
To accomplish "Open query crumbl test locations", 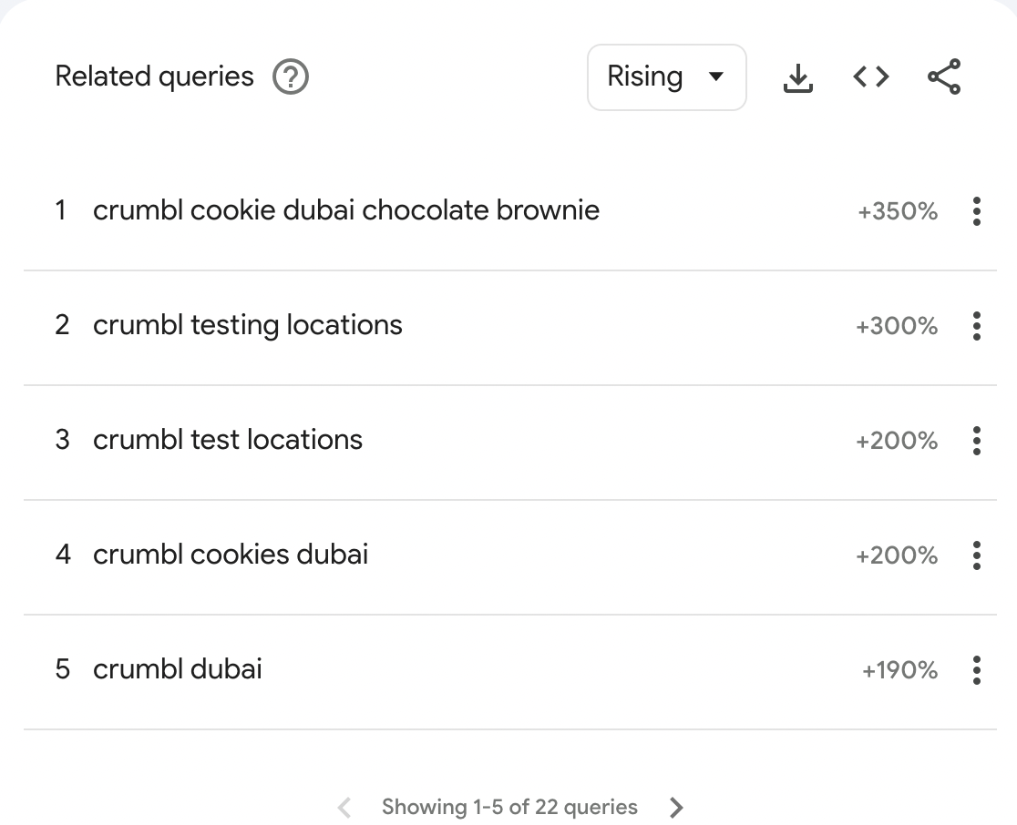I will tap(228, 440).
